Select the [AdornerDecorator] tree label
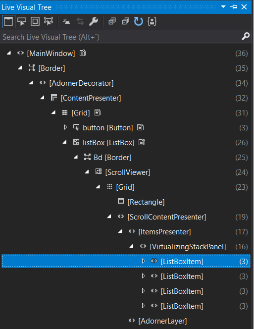The height and width of the screenshot is (329, 254). (x=81, y=83)
